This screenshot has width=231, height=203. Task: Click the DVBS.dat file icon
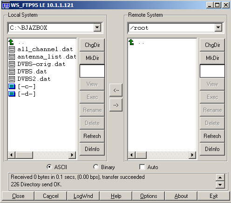pyautogui.click(x=12, y=72)
